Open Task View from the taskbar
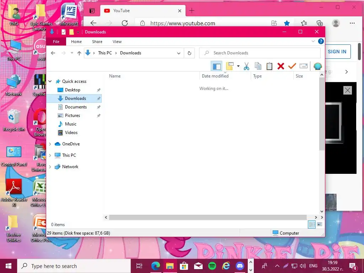The height and width of the screenshot is (273, 364). coord(139,266)
